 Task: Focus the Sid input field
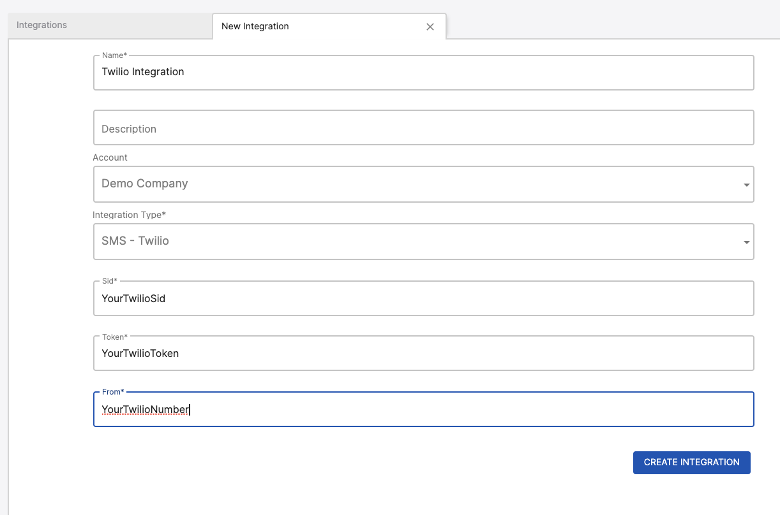coord(423,298)
